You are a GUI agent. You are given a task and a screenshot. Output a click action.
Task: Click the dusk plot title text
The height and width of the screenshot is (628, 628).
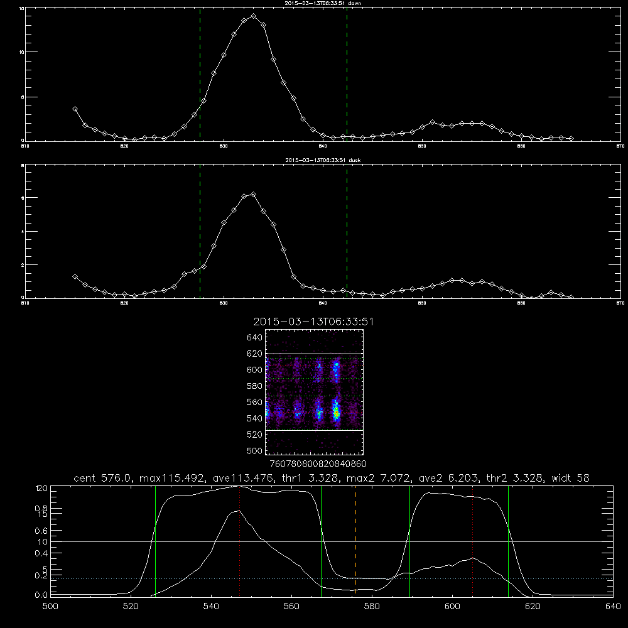323,160
